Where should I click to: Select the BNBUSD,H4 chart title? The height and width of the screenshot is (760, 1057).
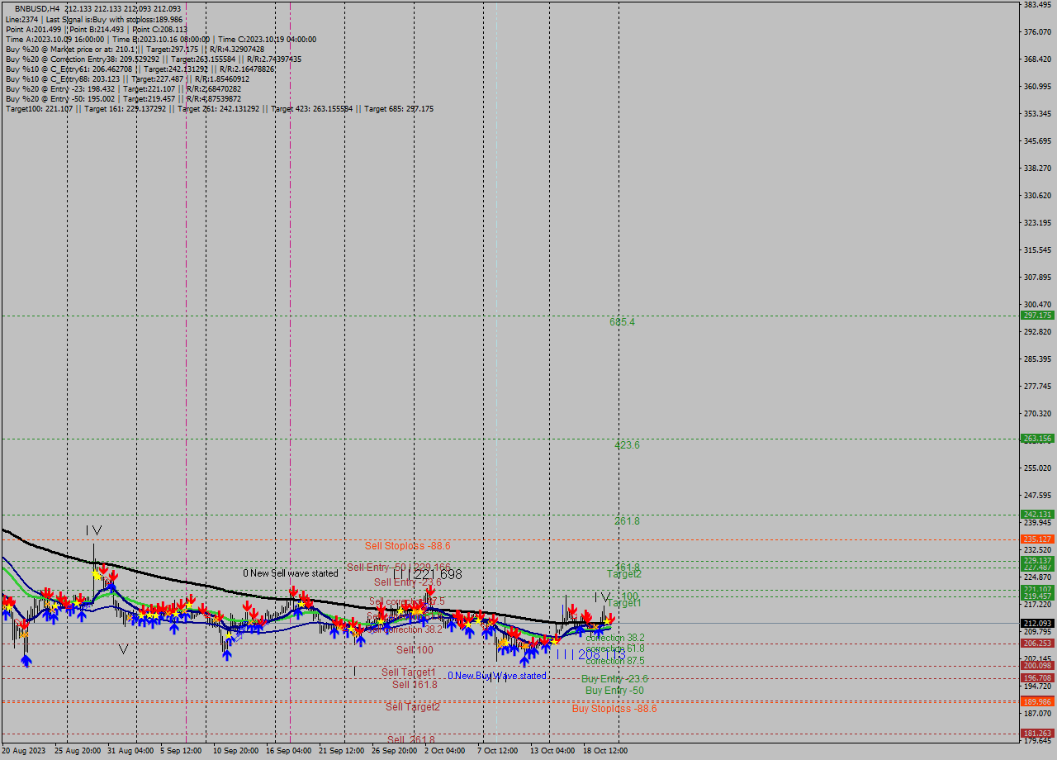(31, 8)
